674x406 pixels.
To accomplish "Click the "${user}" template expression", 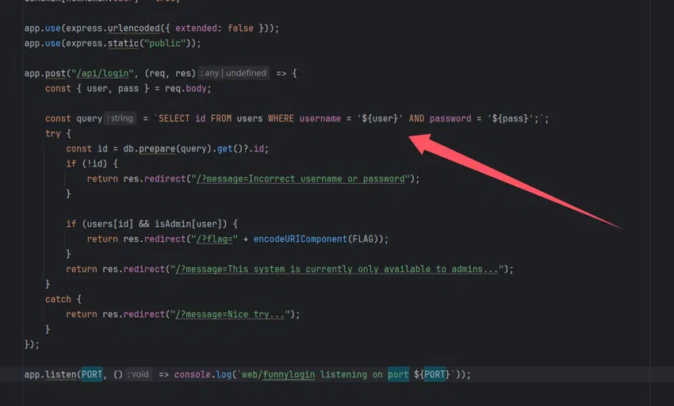I will click(380, 119).
